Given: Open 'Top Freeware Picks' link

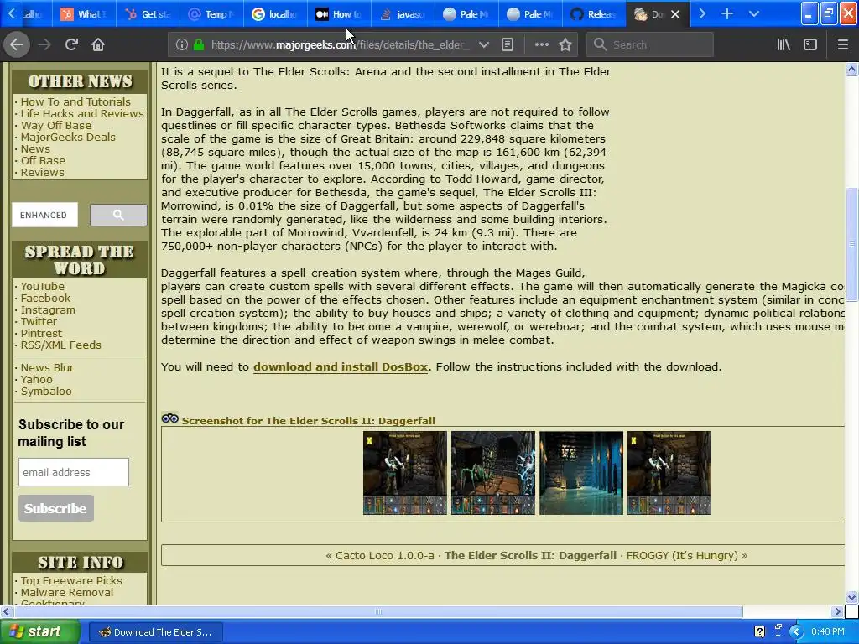Looking at the screenshot, I should pyautogui.click(x=71, y=580).
